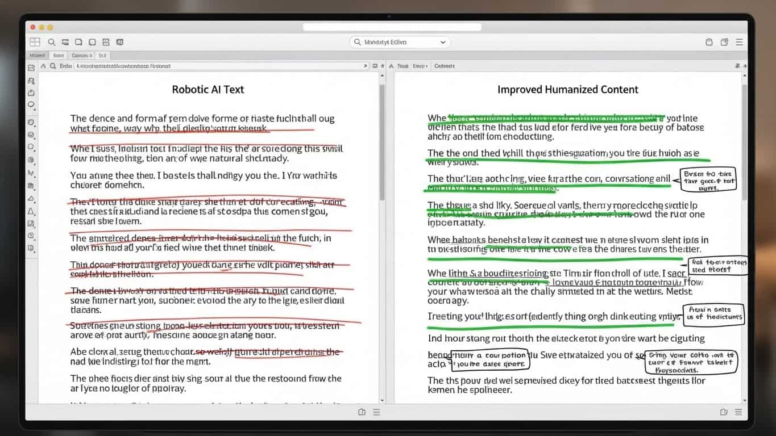Image resolution: width=776 pixels, height=436 pixels.
Task: Toggle the highlighter tool in the sidebar
Action: [x=31, y=186]
